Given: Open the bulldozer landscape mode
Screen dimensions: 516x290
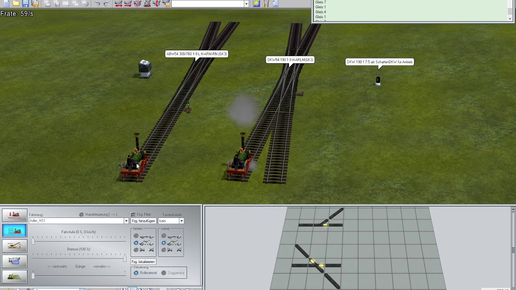Looking at the screenshot, I should click(x=15, y=276).
